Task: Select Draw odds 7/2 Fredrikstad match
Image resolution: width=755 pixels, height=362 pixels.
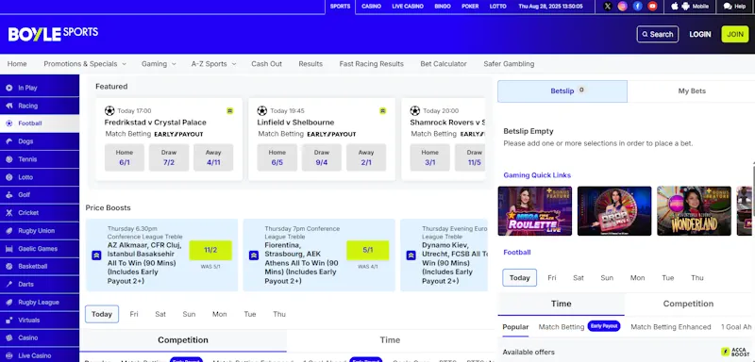Action: click(169, 157)
